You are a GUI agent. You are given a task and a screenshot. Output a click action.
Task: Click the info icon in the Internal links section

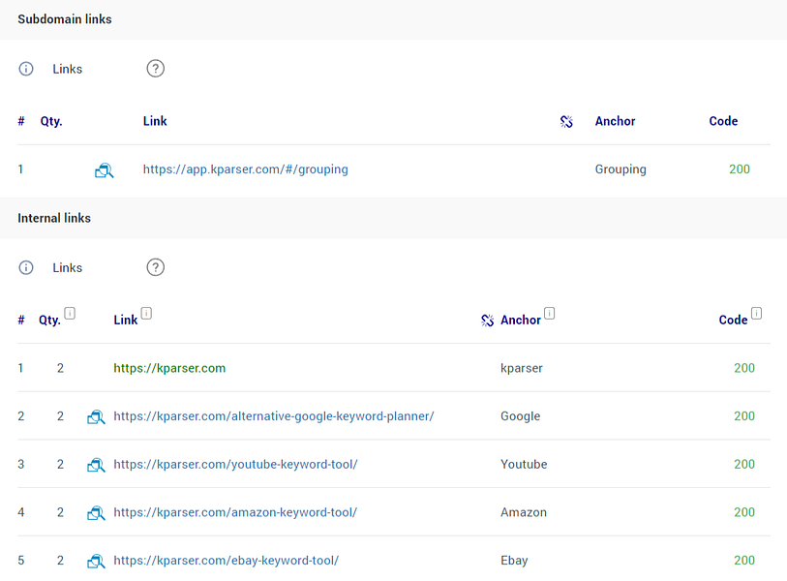click(26, 267)
